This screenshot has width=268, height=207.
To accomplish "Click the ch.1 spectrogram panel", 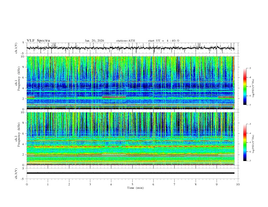I will pyautogui.click(x=131, y=83).
